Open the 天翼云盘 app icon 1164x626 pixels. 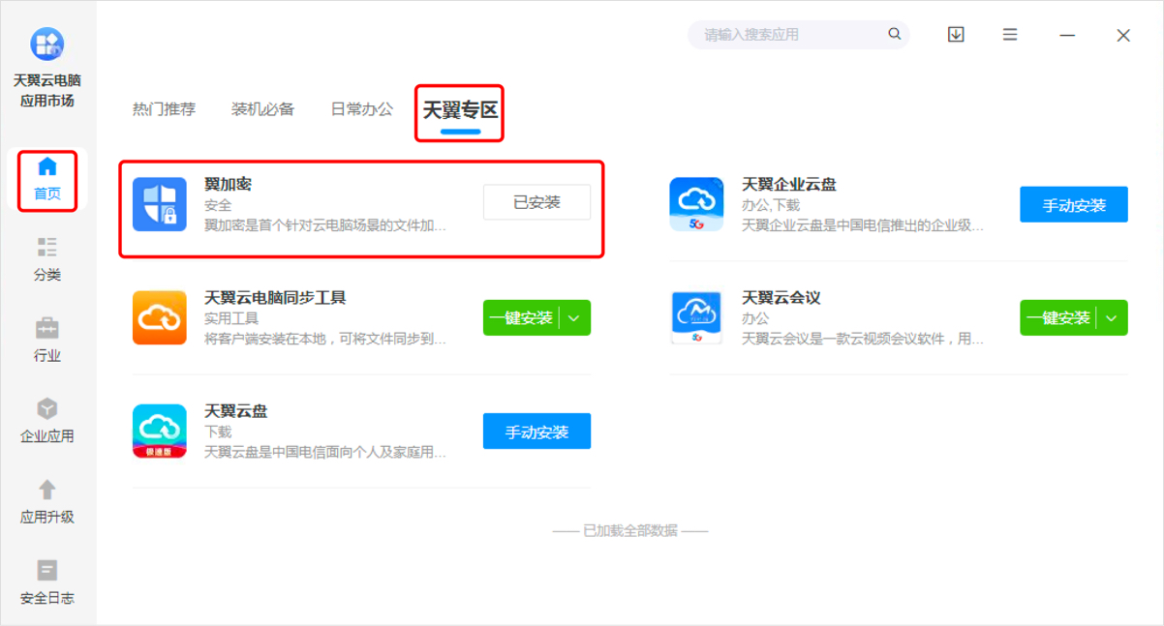[x=160, y=431]
